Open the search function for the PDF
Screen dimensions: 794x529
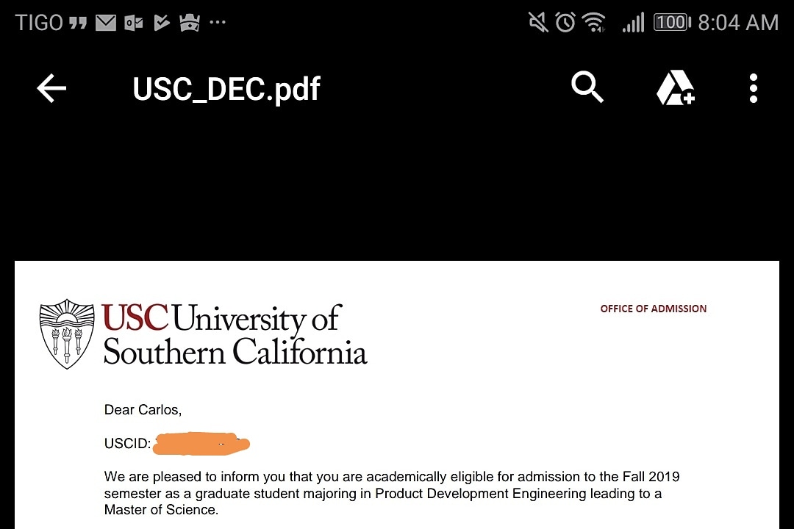coord(587,88)
